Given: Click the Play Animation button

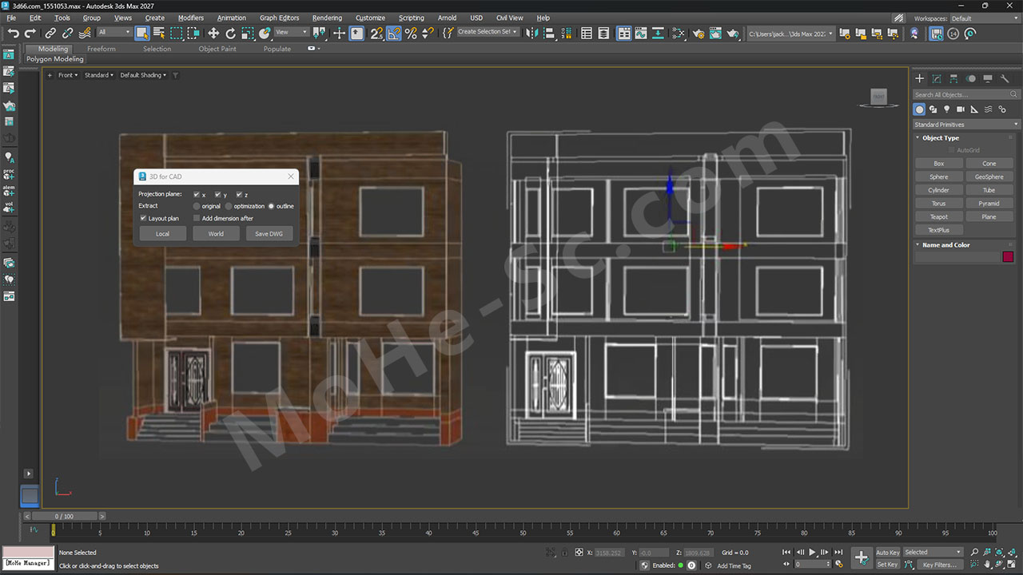Looking at the screenshot, I should pyautogui.click(x=813, y=552).
